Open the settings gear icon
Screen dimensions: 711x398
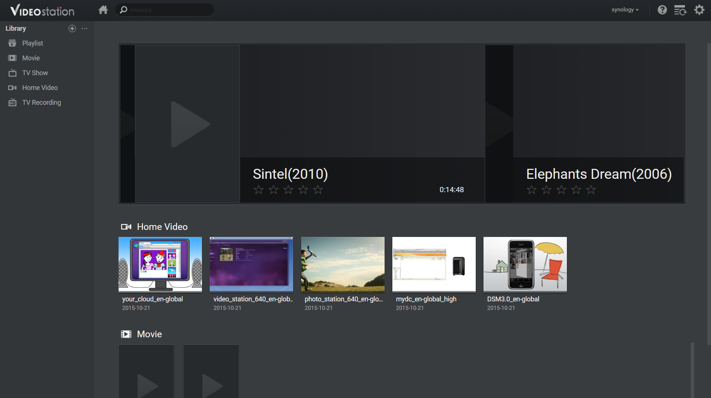pyautogui.click(x=699, y=10)
